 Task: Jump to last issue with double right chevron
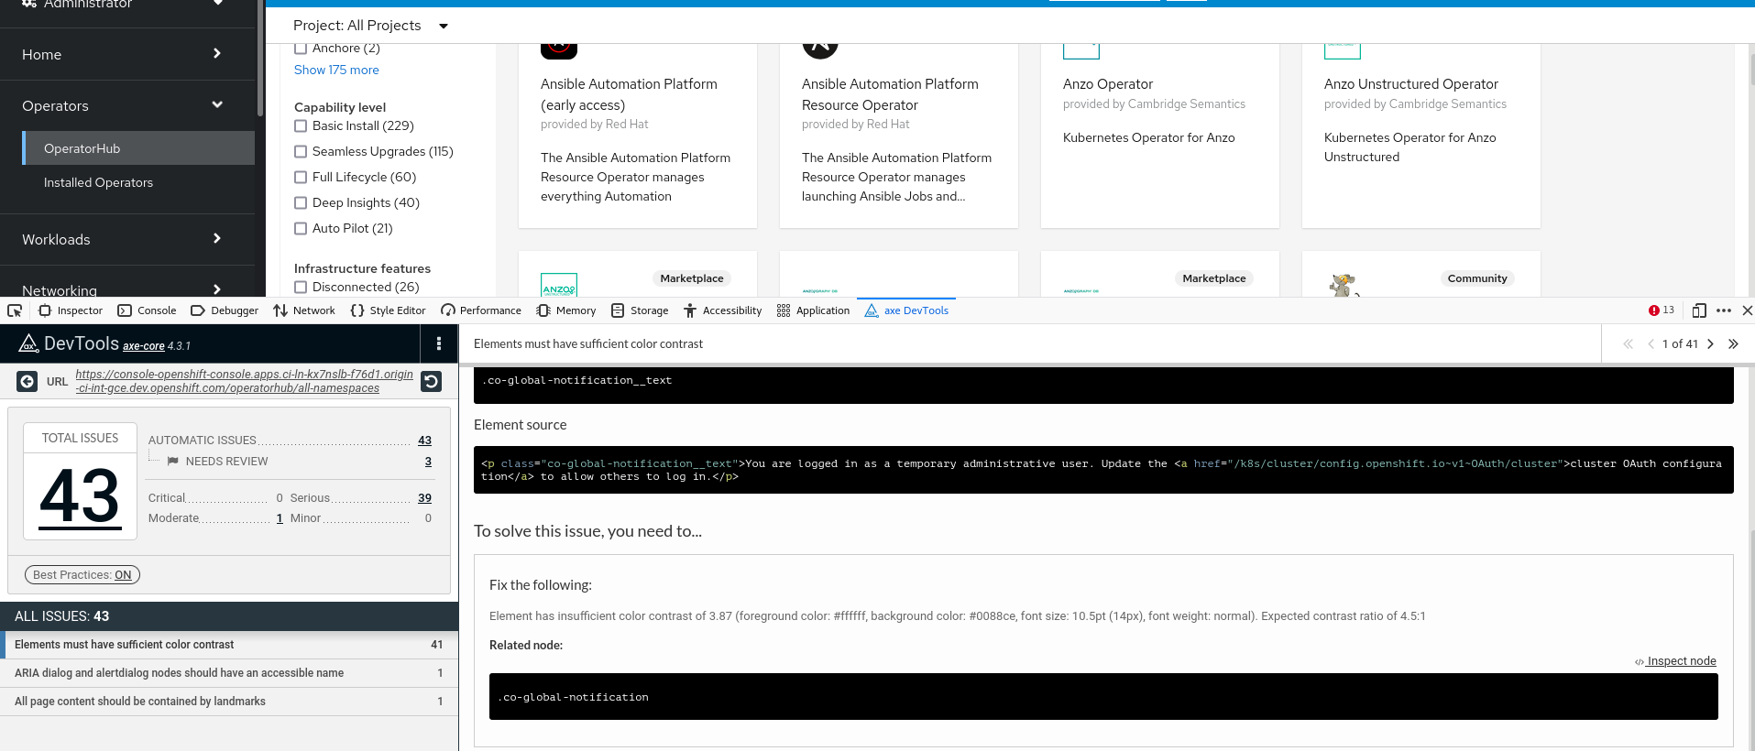tap(1733, 344)
